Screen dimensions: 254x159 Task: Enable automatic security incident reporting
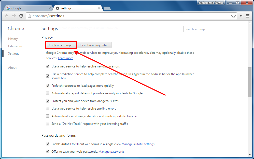48,93
